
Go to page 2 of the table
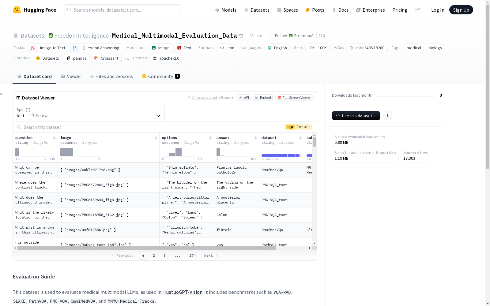154,256
